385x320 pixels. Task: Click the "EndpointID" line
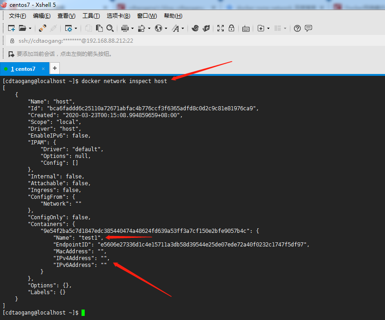[x=182, y=245]
